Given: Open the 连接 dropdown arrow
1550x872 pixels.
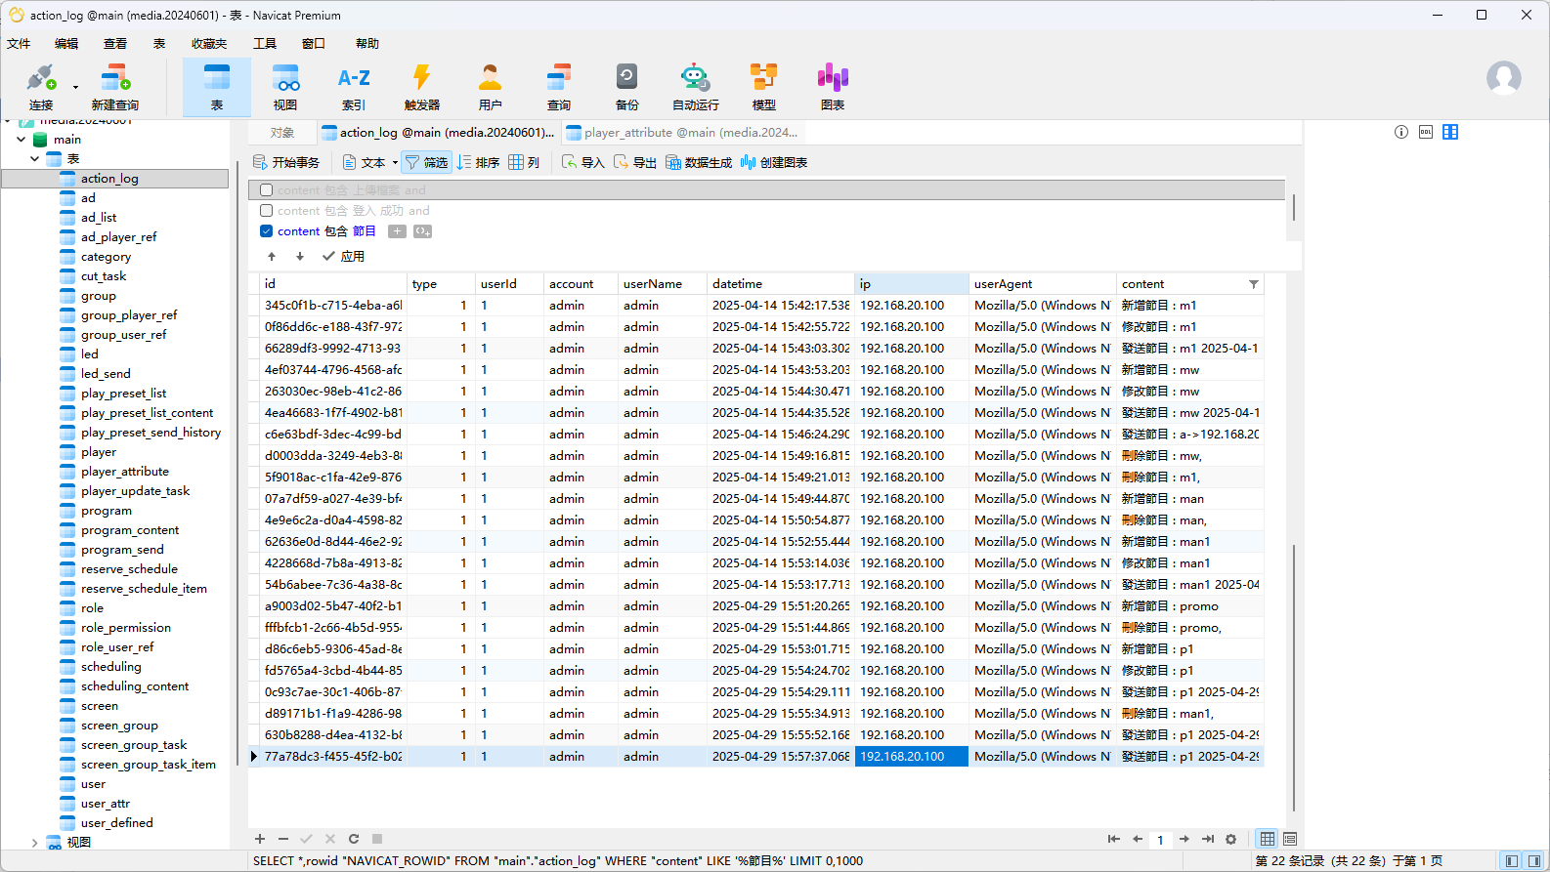Looking at the screenshot, I should pyautogui.click(x=75, y=87).
